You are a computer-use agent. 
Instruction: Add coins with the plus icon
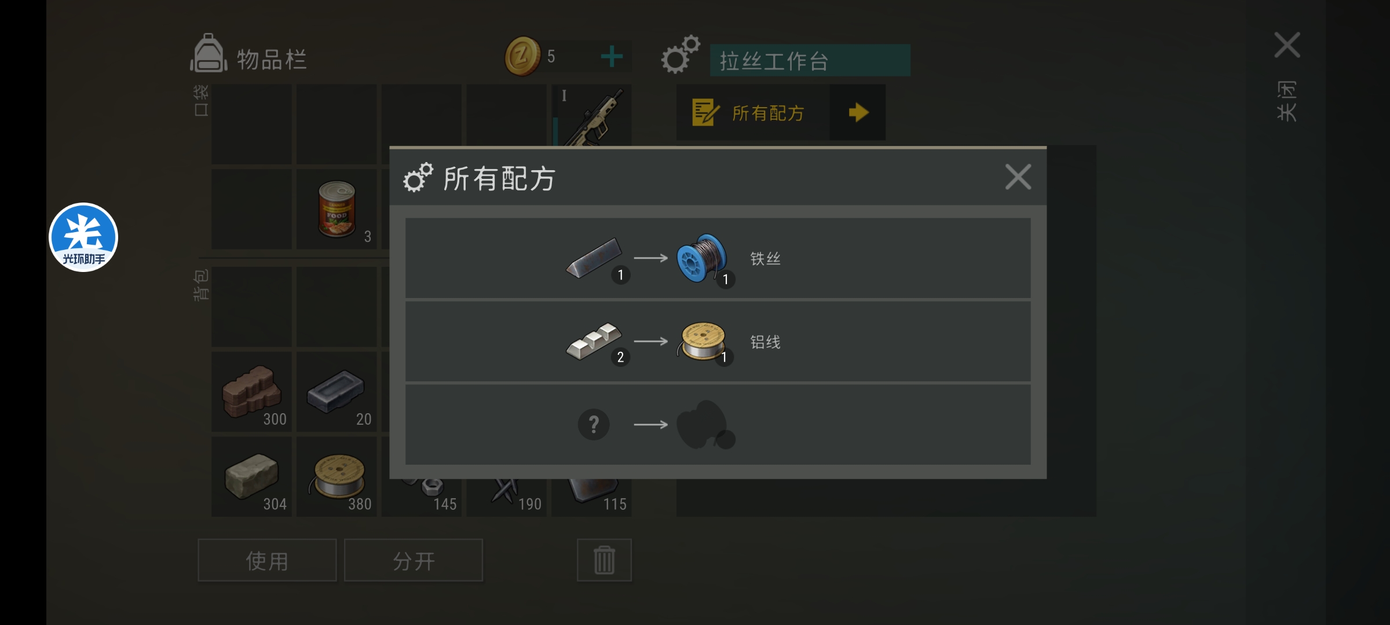pyautogui.click(x=612, y=57)
